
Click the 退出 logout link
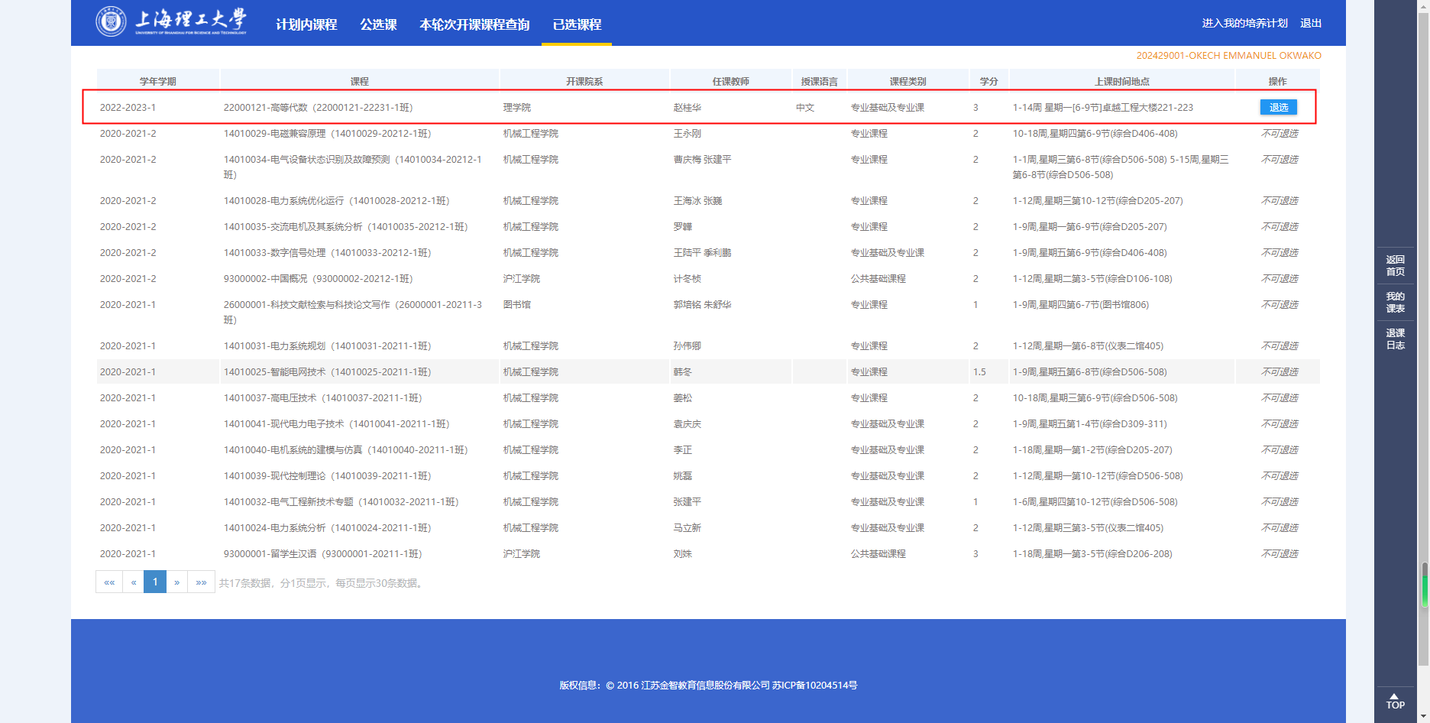(x=1311, y=23)
